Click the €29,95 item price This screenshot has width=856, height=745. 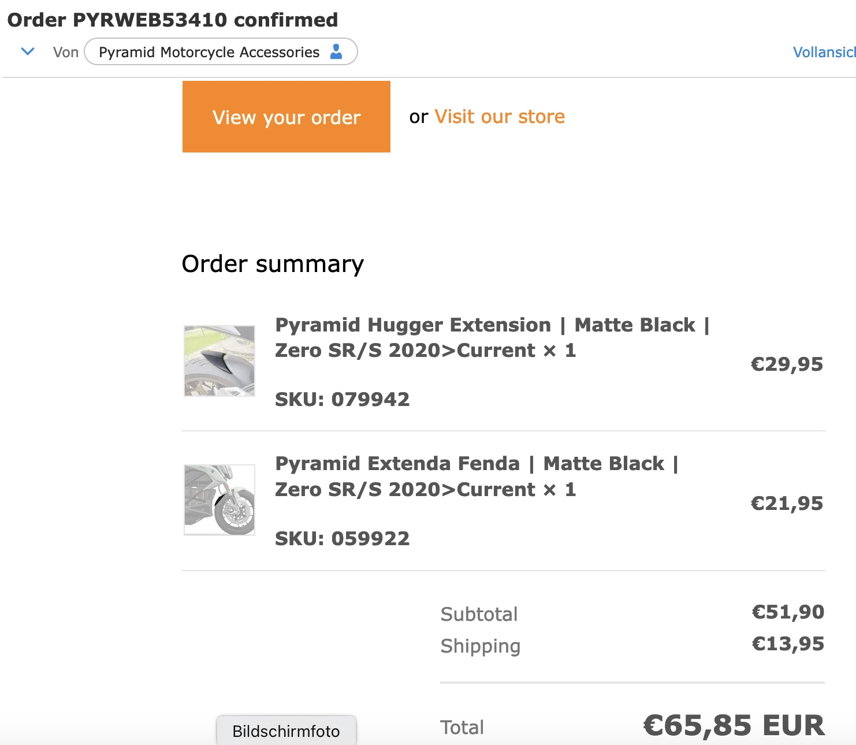point(787,364)
